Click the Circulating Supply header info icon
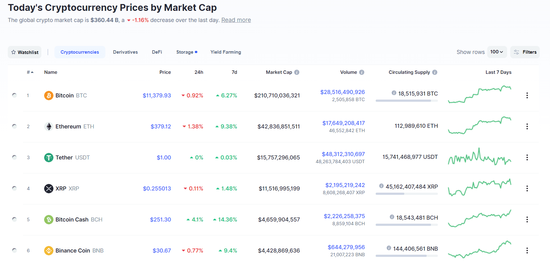 pos(435,72)
